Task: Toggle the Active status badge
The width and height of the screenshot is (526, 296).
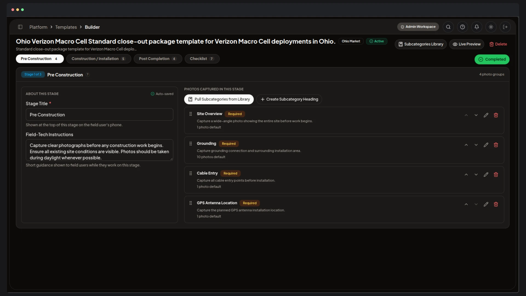Action: pos(376,41)
